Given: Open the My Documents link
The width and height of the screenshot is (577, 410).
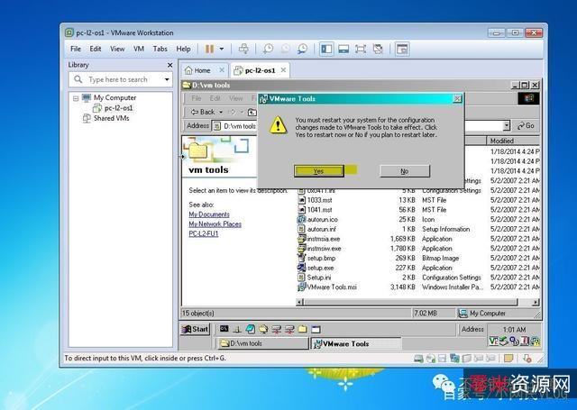Looking at the screenshot, I should pyautogui.click(x=209, y=214).
